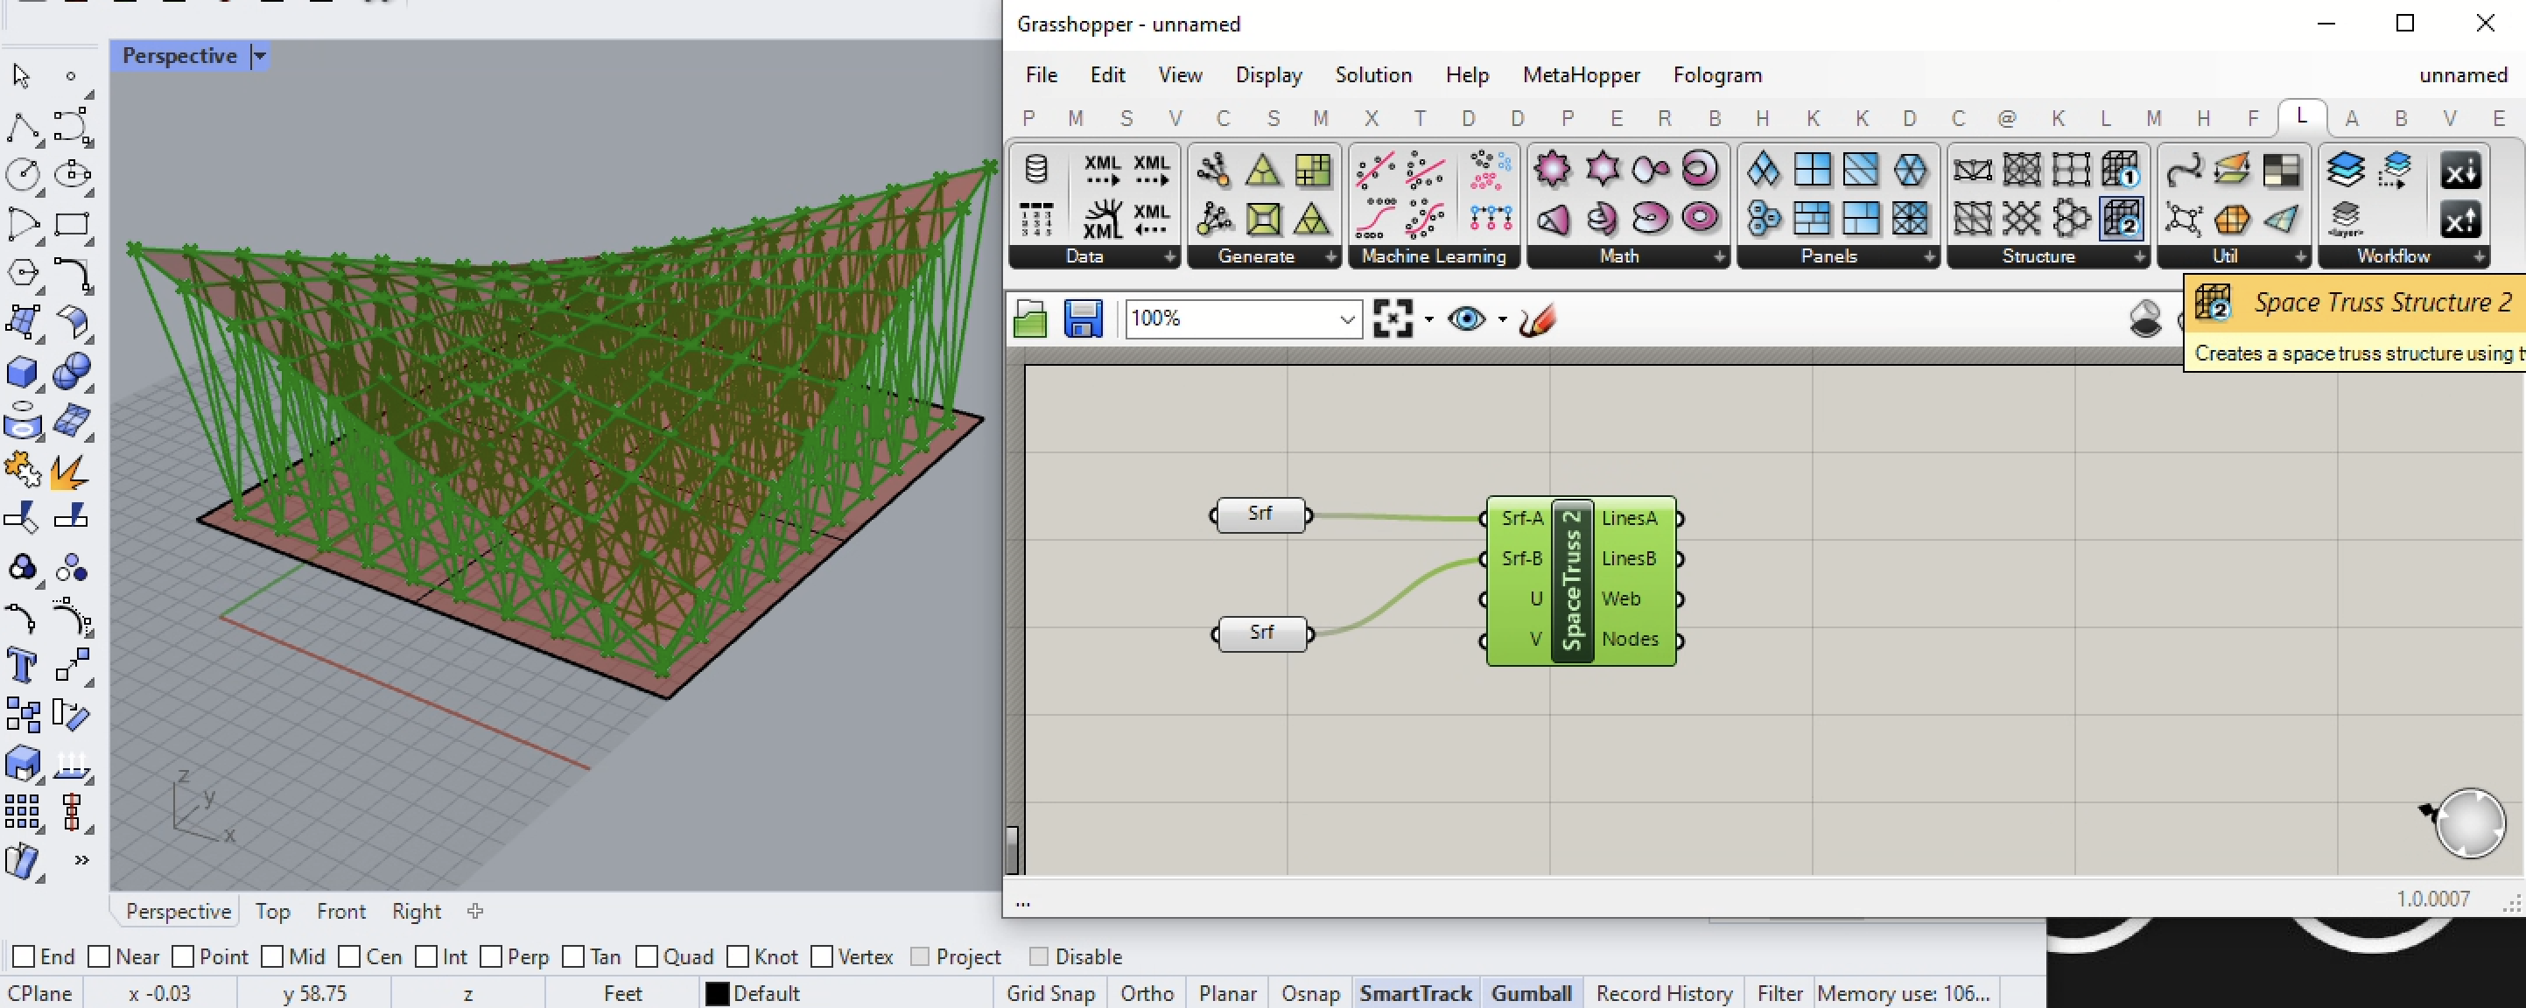Click the black Default layer color swatch
Image resolution: width=2526 pixels, height=1008 pixels.
coord(717,993)
